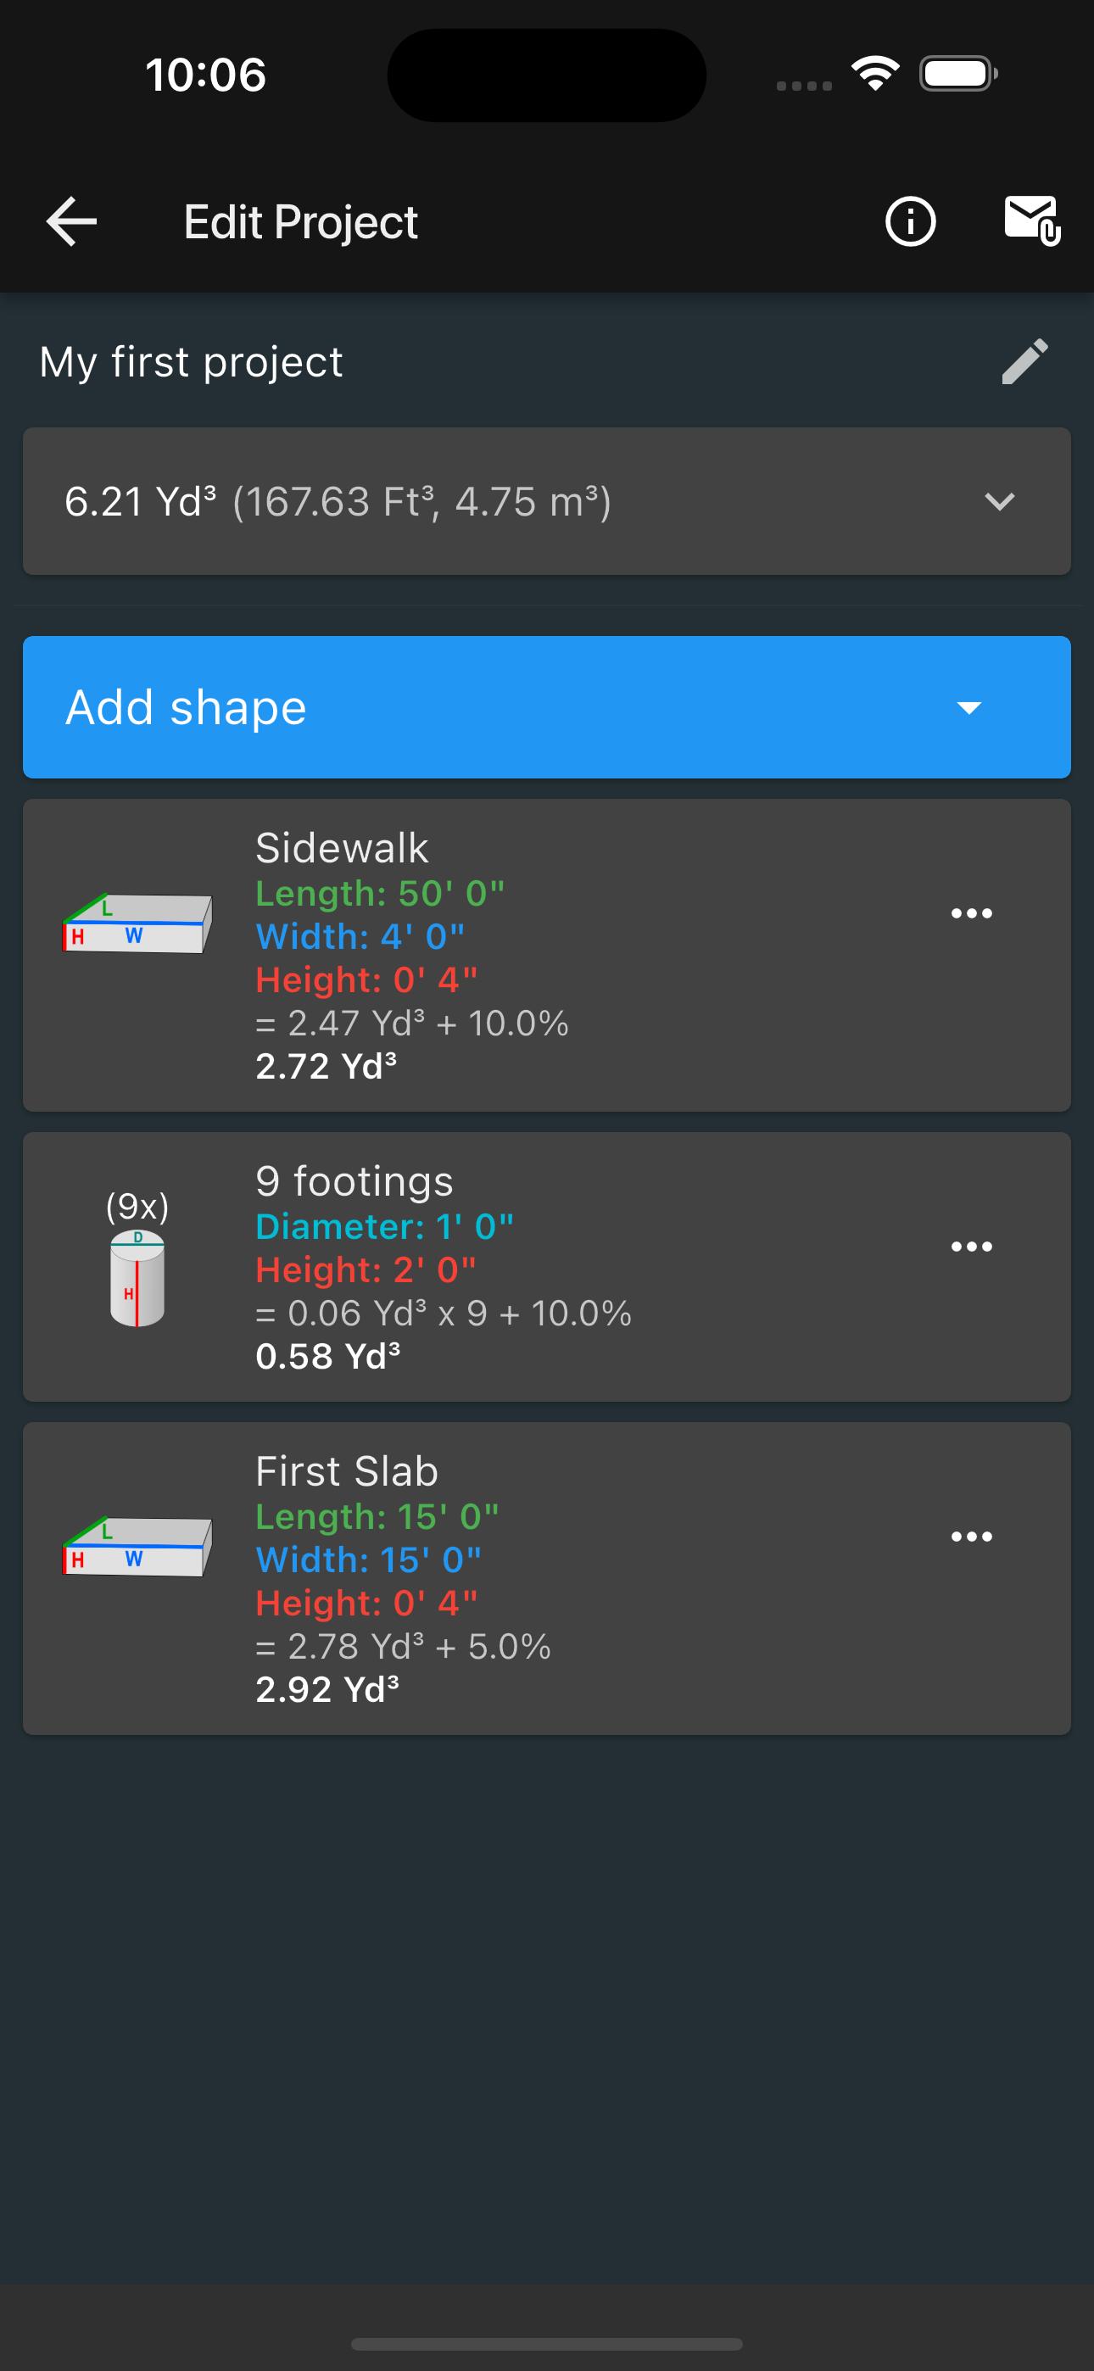Tap the battery status icon

958,74
